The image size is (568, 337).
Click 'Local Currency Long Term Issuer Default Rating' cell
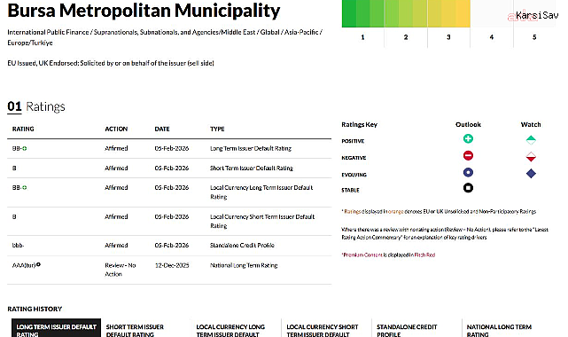click(x=261, y=192)
